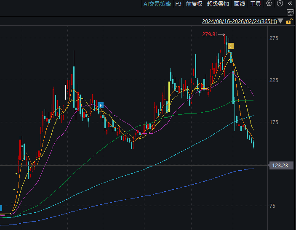Image resolution: width=296 pixels, height=230 pixels.
Task: Click the blue marker at chart's left edge
Action: [1, 208]
